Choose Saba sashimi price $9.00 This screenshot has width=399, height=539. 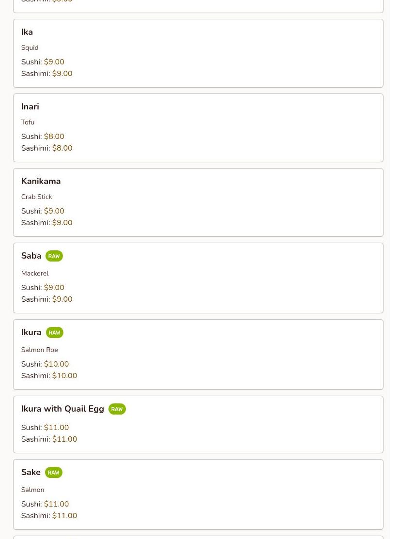click(x=62, y=299)
